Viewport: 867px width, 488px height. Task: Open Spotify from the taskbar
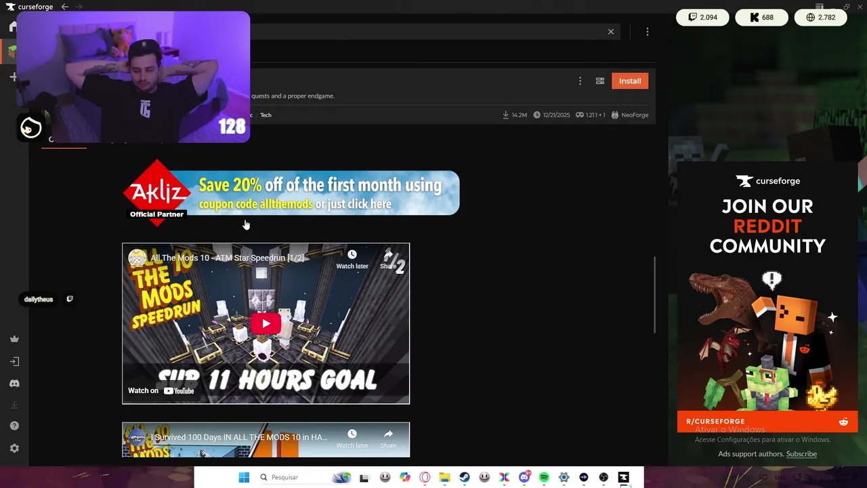click(x=544, y=477)
